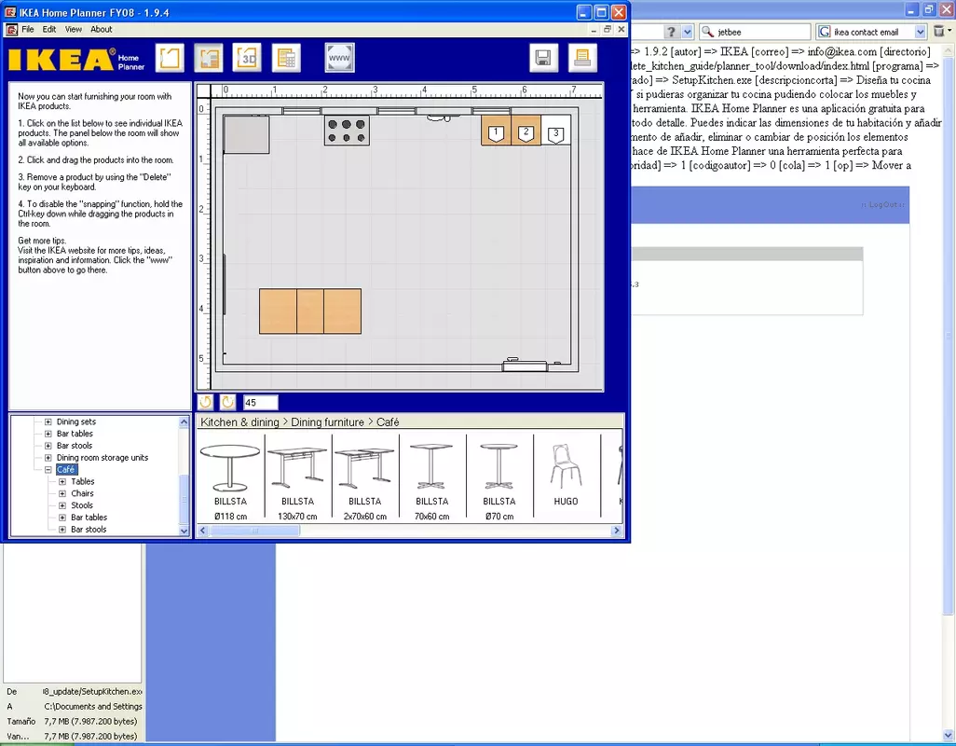Select the Café category label
The width and height of the screenshot is (956, 746).
point(66,470)
